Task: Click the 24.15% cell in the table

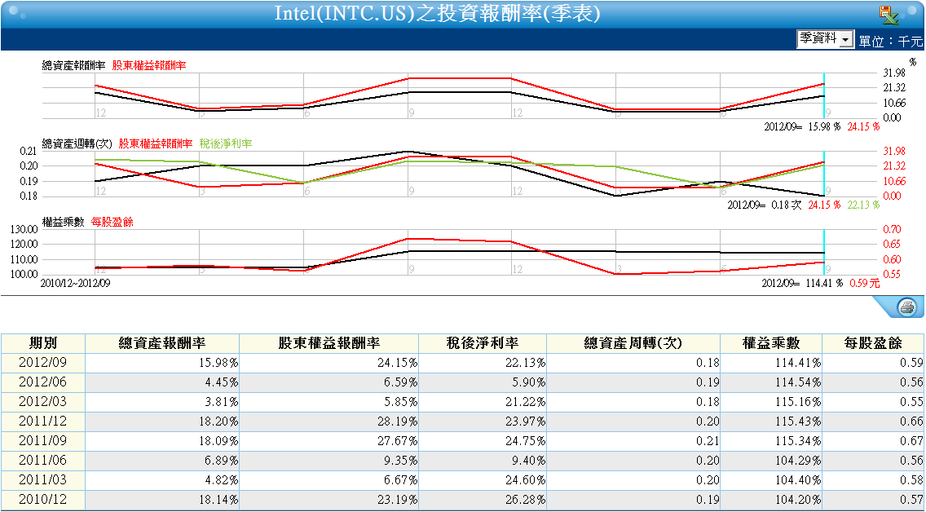Action: point(329,363)
